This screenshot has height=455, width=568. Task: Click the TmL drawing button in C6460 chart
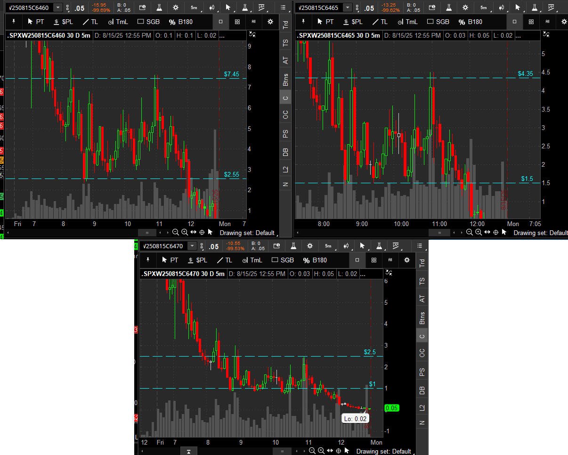(x=118, y=22)
